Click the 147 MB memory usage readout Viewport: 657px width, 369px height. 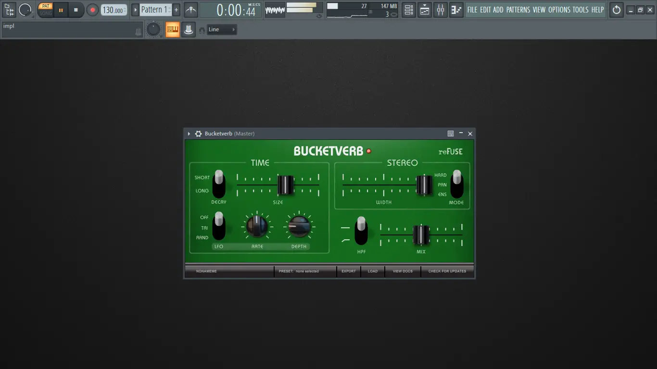point(389,6)
